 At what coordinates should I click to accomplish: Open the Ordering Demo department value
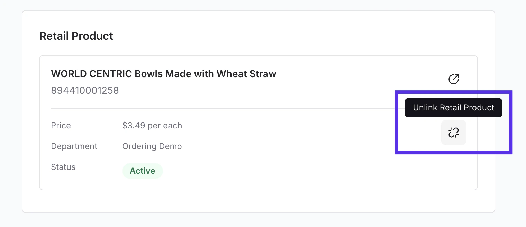tap(152, 146)
